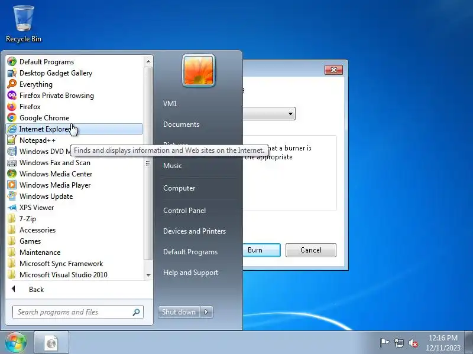Open the disc burner drive dropdown
This screenshot has width=473, height=354.
(x=290, y=114)
